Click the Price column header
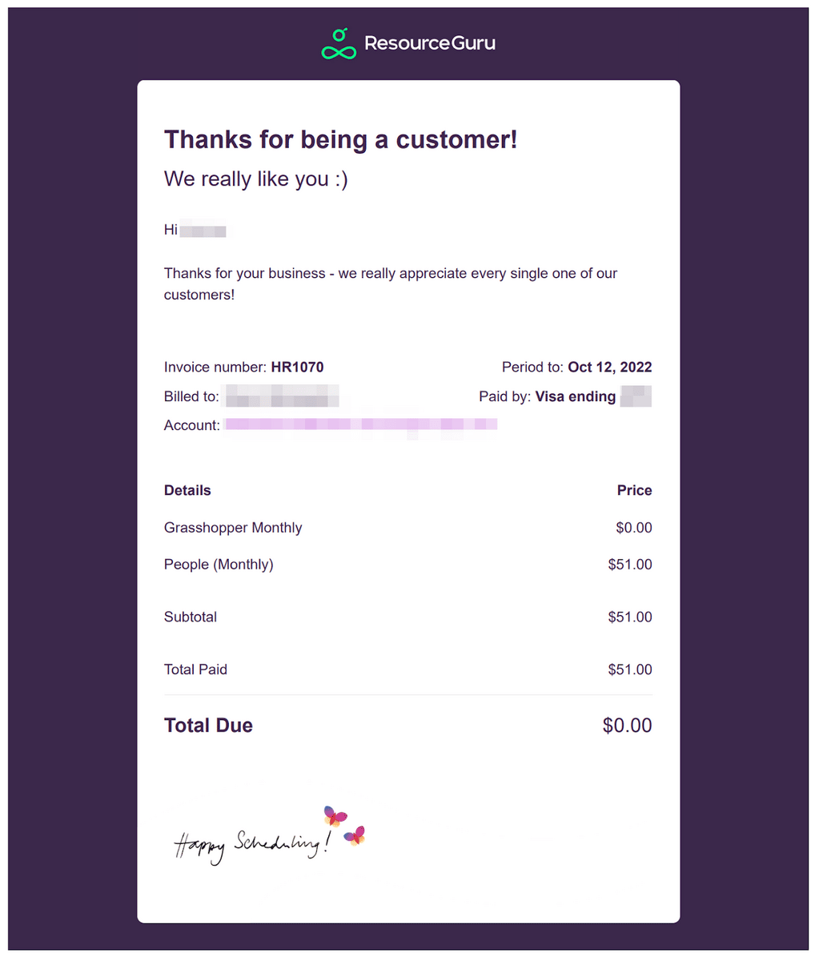This screenshot has height=961, width=819. coord(634,490)
